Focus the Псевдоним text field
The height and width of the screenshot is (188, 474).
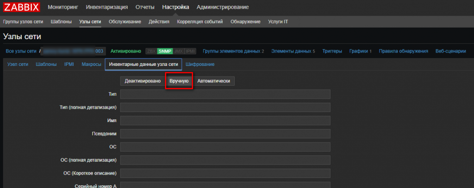coord(225,134)
